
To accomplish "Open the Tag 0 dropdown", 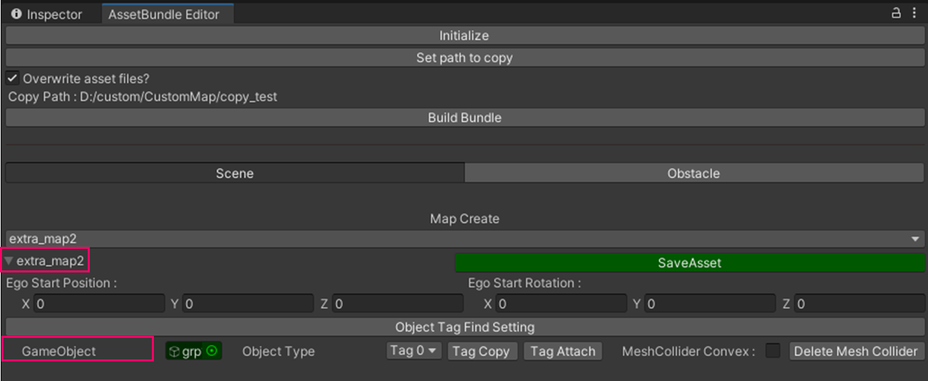I will [414, 351].
